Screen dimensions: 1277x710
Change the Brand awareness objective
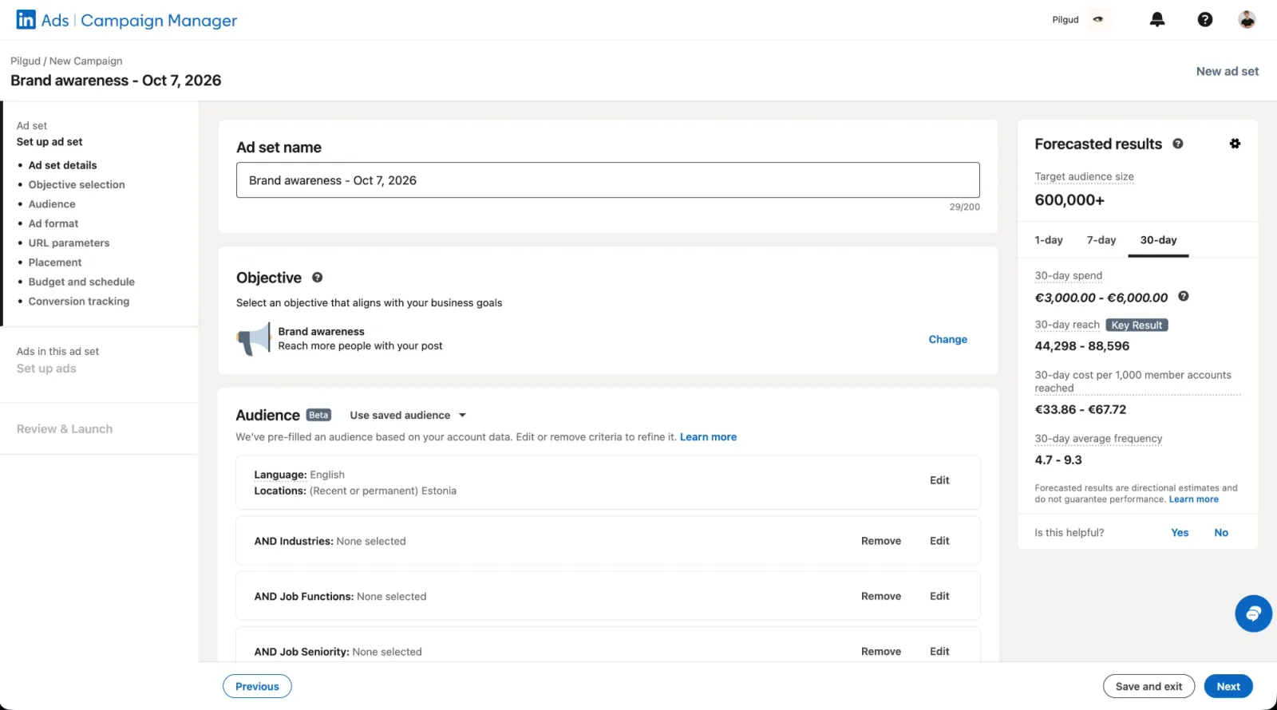(947, 339)
